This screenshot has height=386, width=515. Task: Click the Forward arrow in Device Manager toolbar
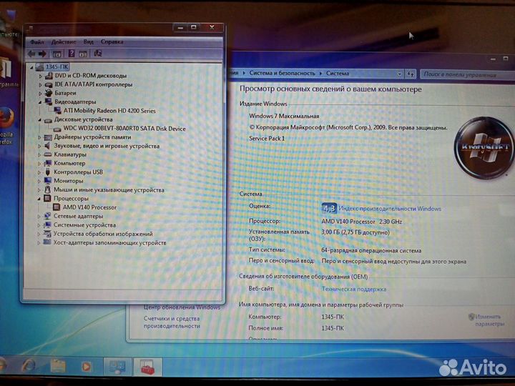pyautogui.click(x=42, y=54)
